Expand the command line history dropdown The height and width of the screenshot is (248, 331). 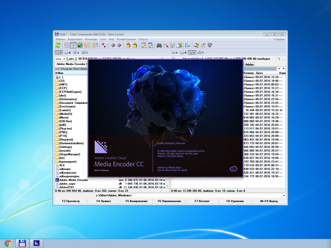click(284, 196)
